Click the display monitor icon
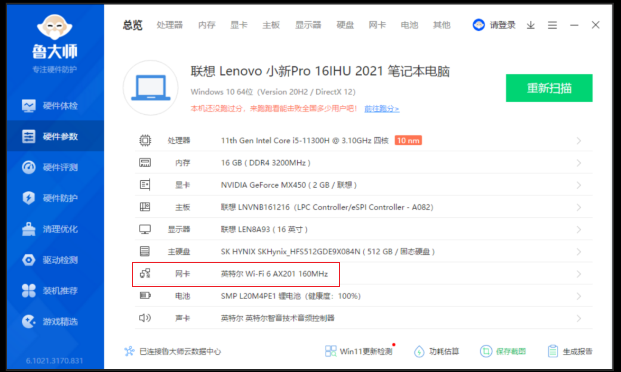This screenshot has height=372, width=621. 145,229
